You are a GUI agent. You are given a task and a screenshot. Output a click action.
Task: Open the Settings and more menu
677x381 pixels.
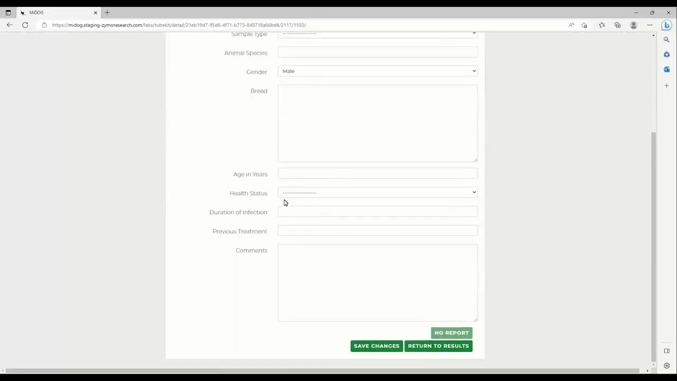pyautogui.click(x=649, y=25)
